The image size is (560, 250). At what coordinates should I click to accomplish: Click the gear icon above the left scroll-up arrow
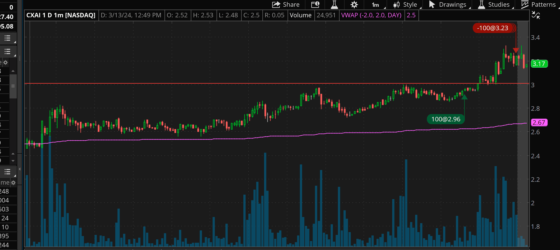coord(5,62)
